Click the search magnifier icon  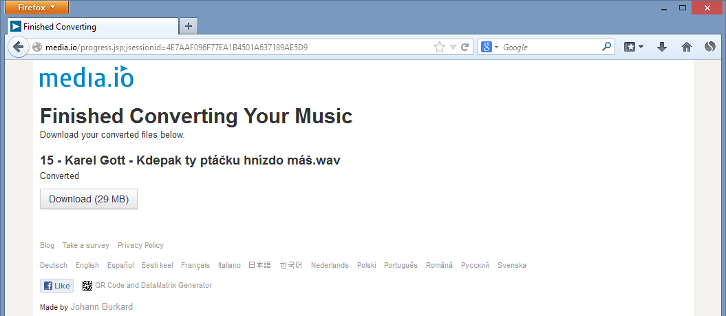pyautogui.click(x=606, y=47)
